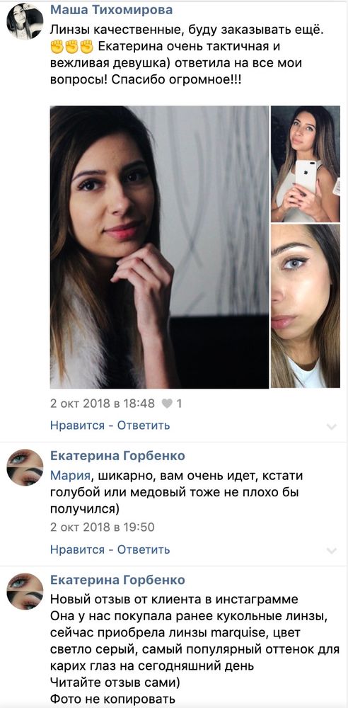Open Екатерина Горбенко's avatar on the reply to Мария
This screenshot has height=708, width=348.
(x=25, y=467)
